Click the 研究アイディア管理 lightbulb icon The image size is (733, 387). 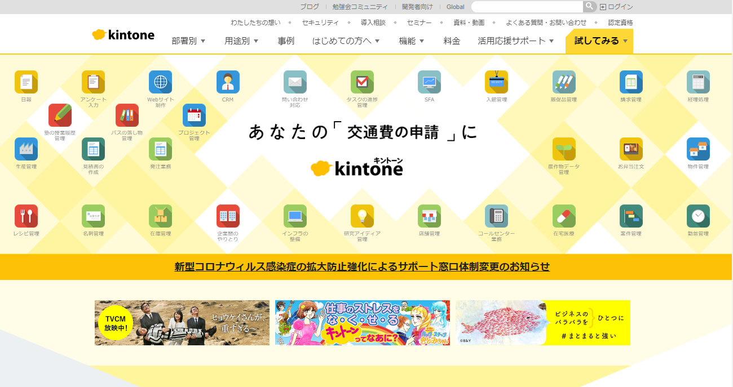tap(362, 216)
